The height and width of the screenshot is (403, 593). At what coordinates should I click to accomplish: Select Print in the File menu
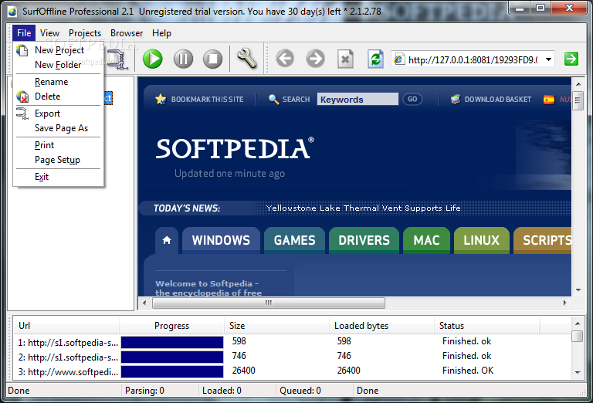(59, 146)
